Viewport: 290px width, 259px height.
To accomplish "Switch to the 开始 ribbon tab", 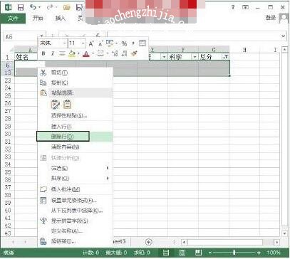I will click(x=38, y=18).
